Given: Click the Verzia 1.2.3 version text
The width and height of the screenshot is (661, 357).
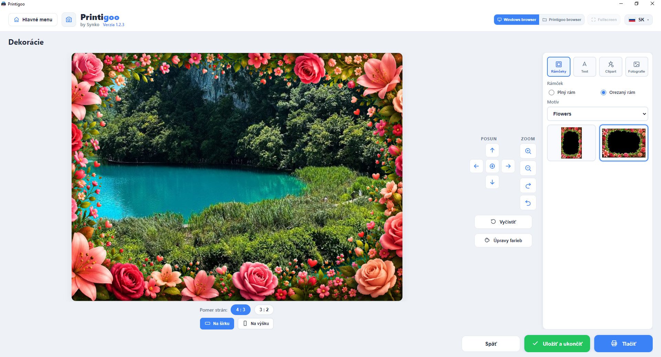Looking at the screenshot, I should pos(114,25).
